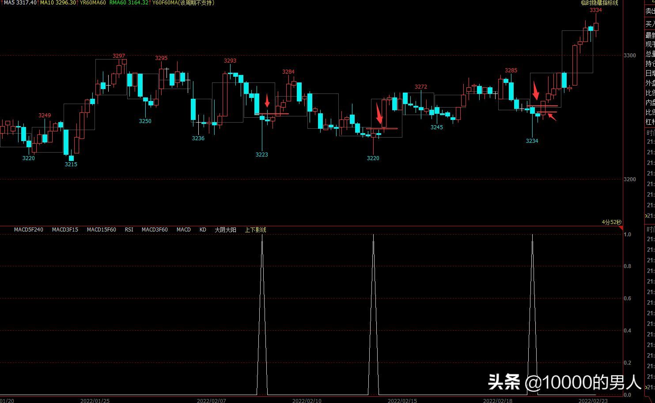Viewport: 655px width, 403px height.
Task: Toggle 临时隐藏指标线 to hide indicator lines
Action: tap(599, 3)
